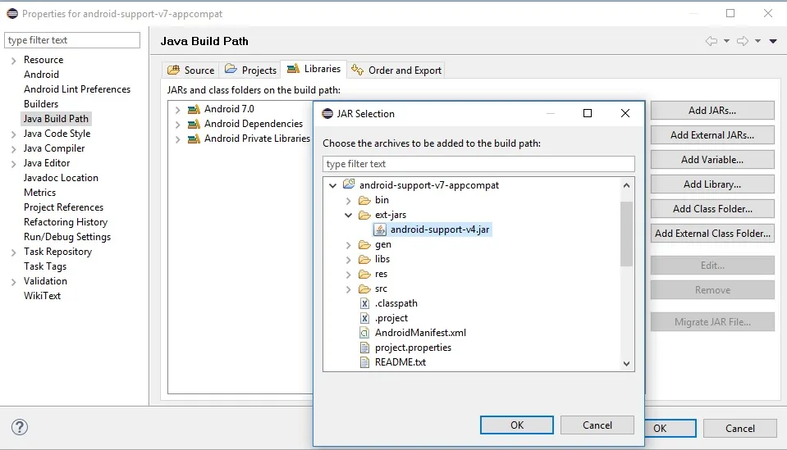
Task: Click the help question mark icon
Action: point(20,427)
